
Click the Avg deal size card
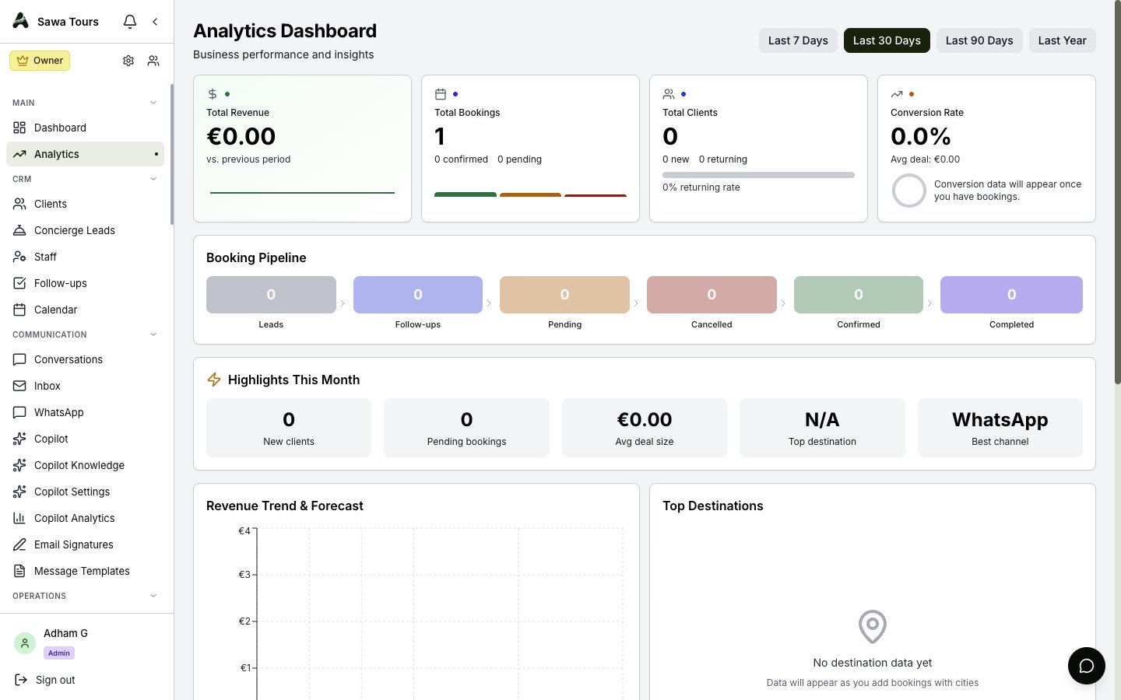point(645,428)
